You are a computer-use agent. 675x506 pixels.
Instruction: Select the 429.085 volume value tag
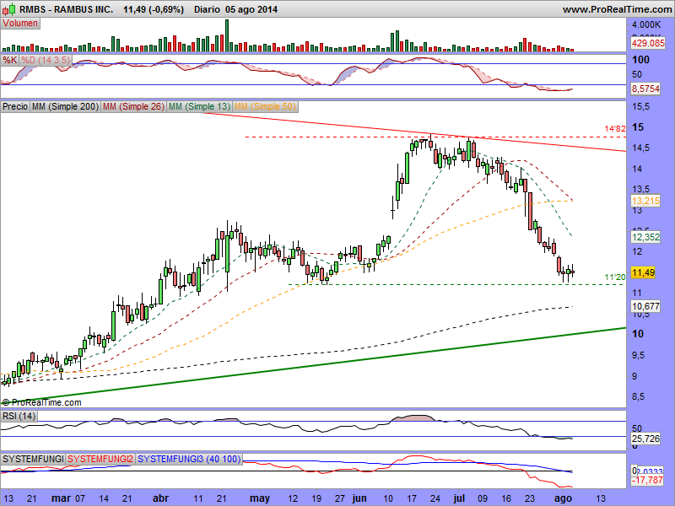(x=648, y=43)
